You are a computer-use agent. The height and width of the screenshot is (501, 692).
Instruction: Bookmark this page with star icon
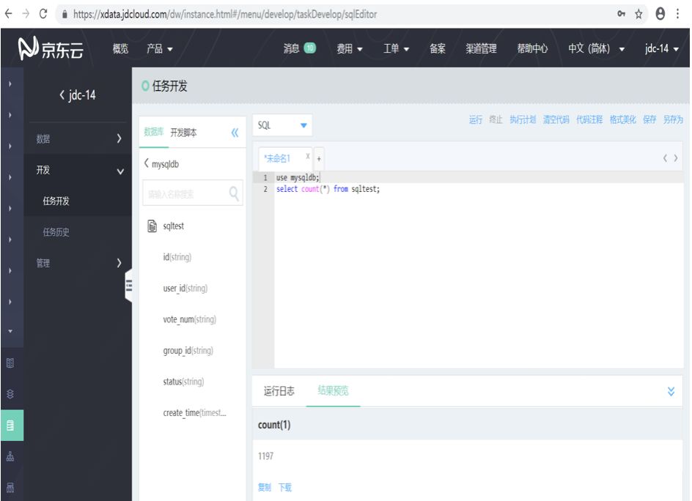point(638,14)
